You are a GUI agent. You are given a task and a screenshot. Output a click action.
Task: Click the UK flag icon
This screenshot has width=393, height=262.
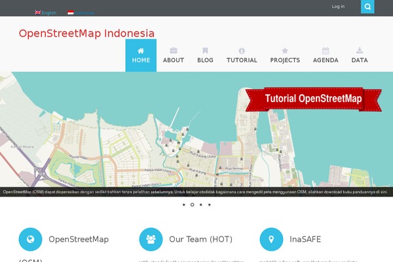point(38,12)
